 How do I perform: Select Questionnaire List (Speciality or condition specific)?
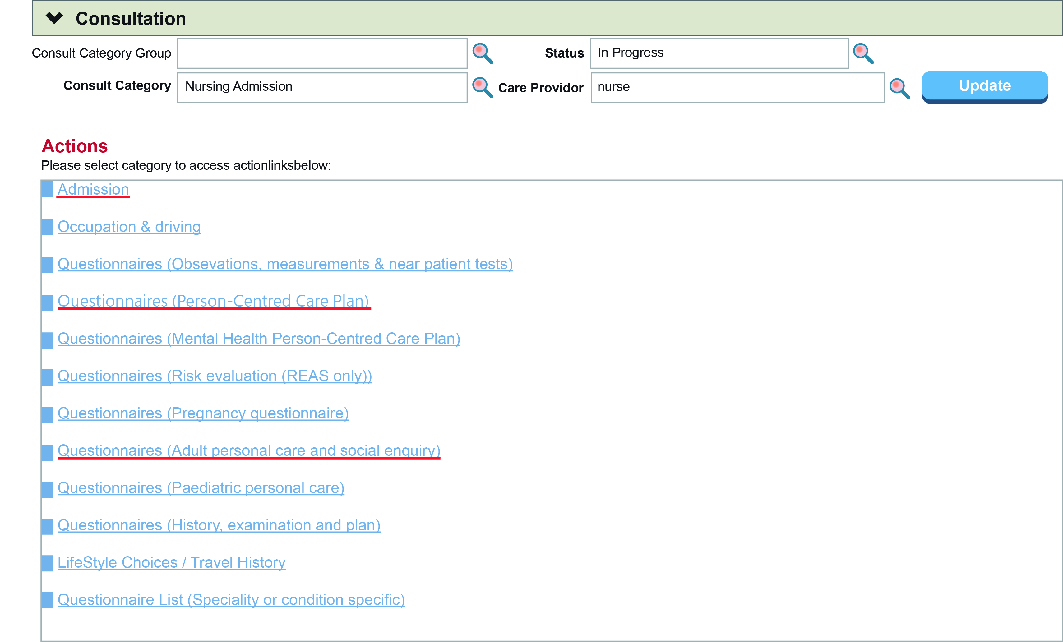coord(231,599)
